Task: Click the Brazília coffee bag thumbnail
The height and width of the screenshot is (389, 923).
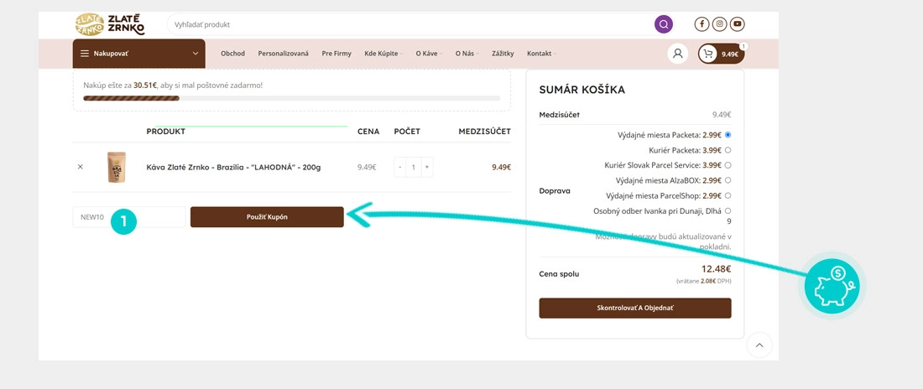Action: (117, 167)
